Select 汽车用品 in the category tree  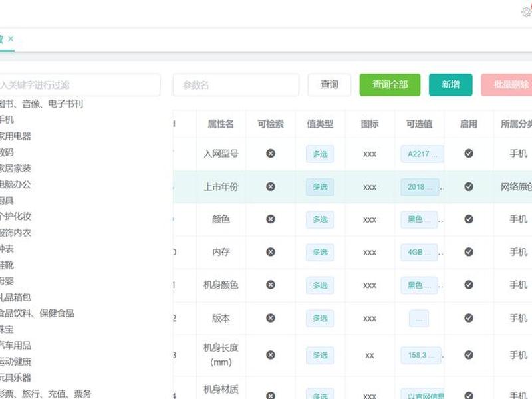(x=15, y=345)
